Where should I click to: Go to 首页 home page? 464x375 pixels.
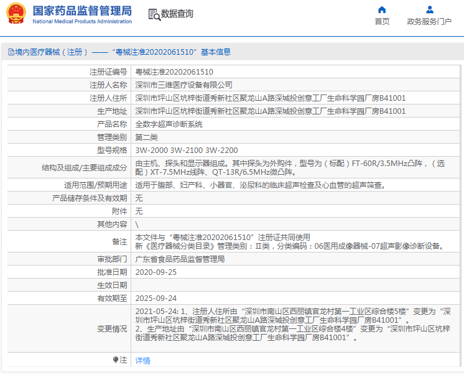382,21
